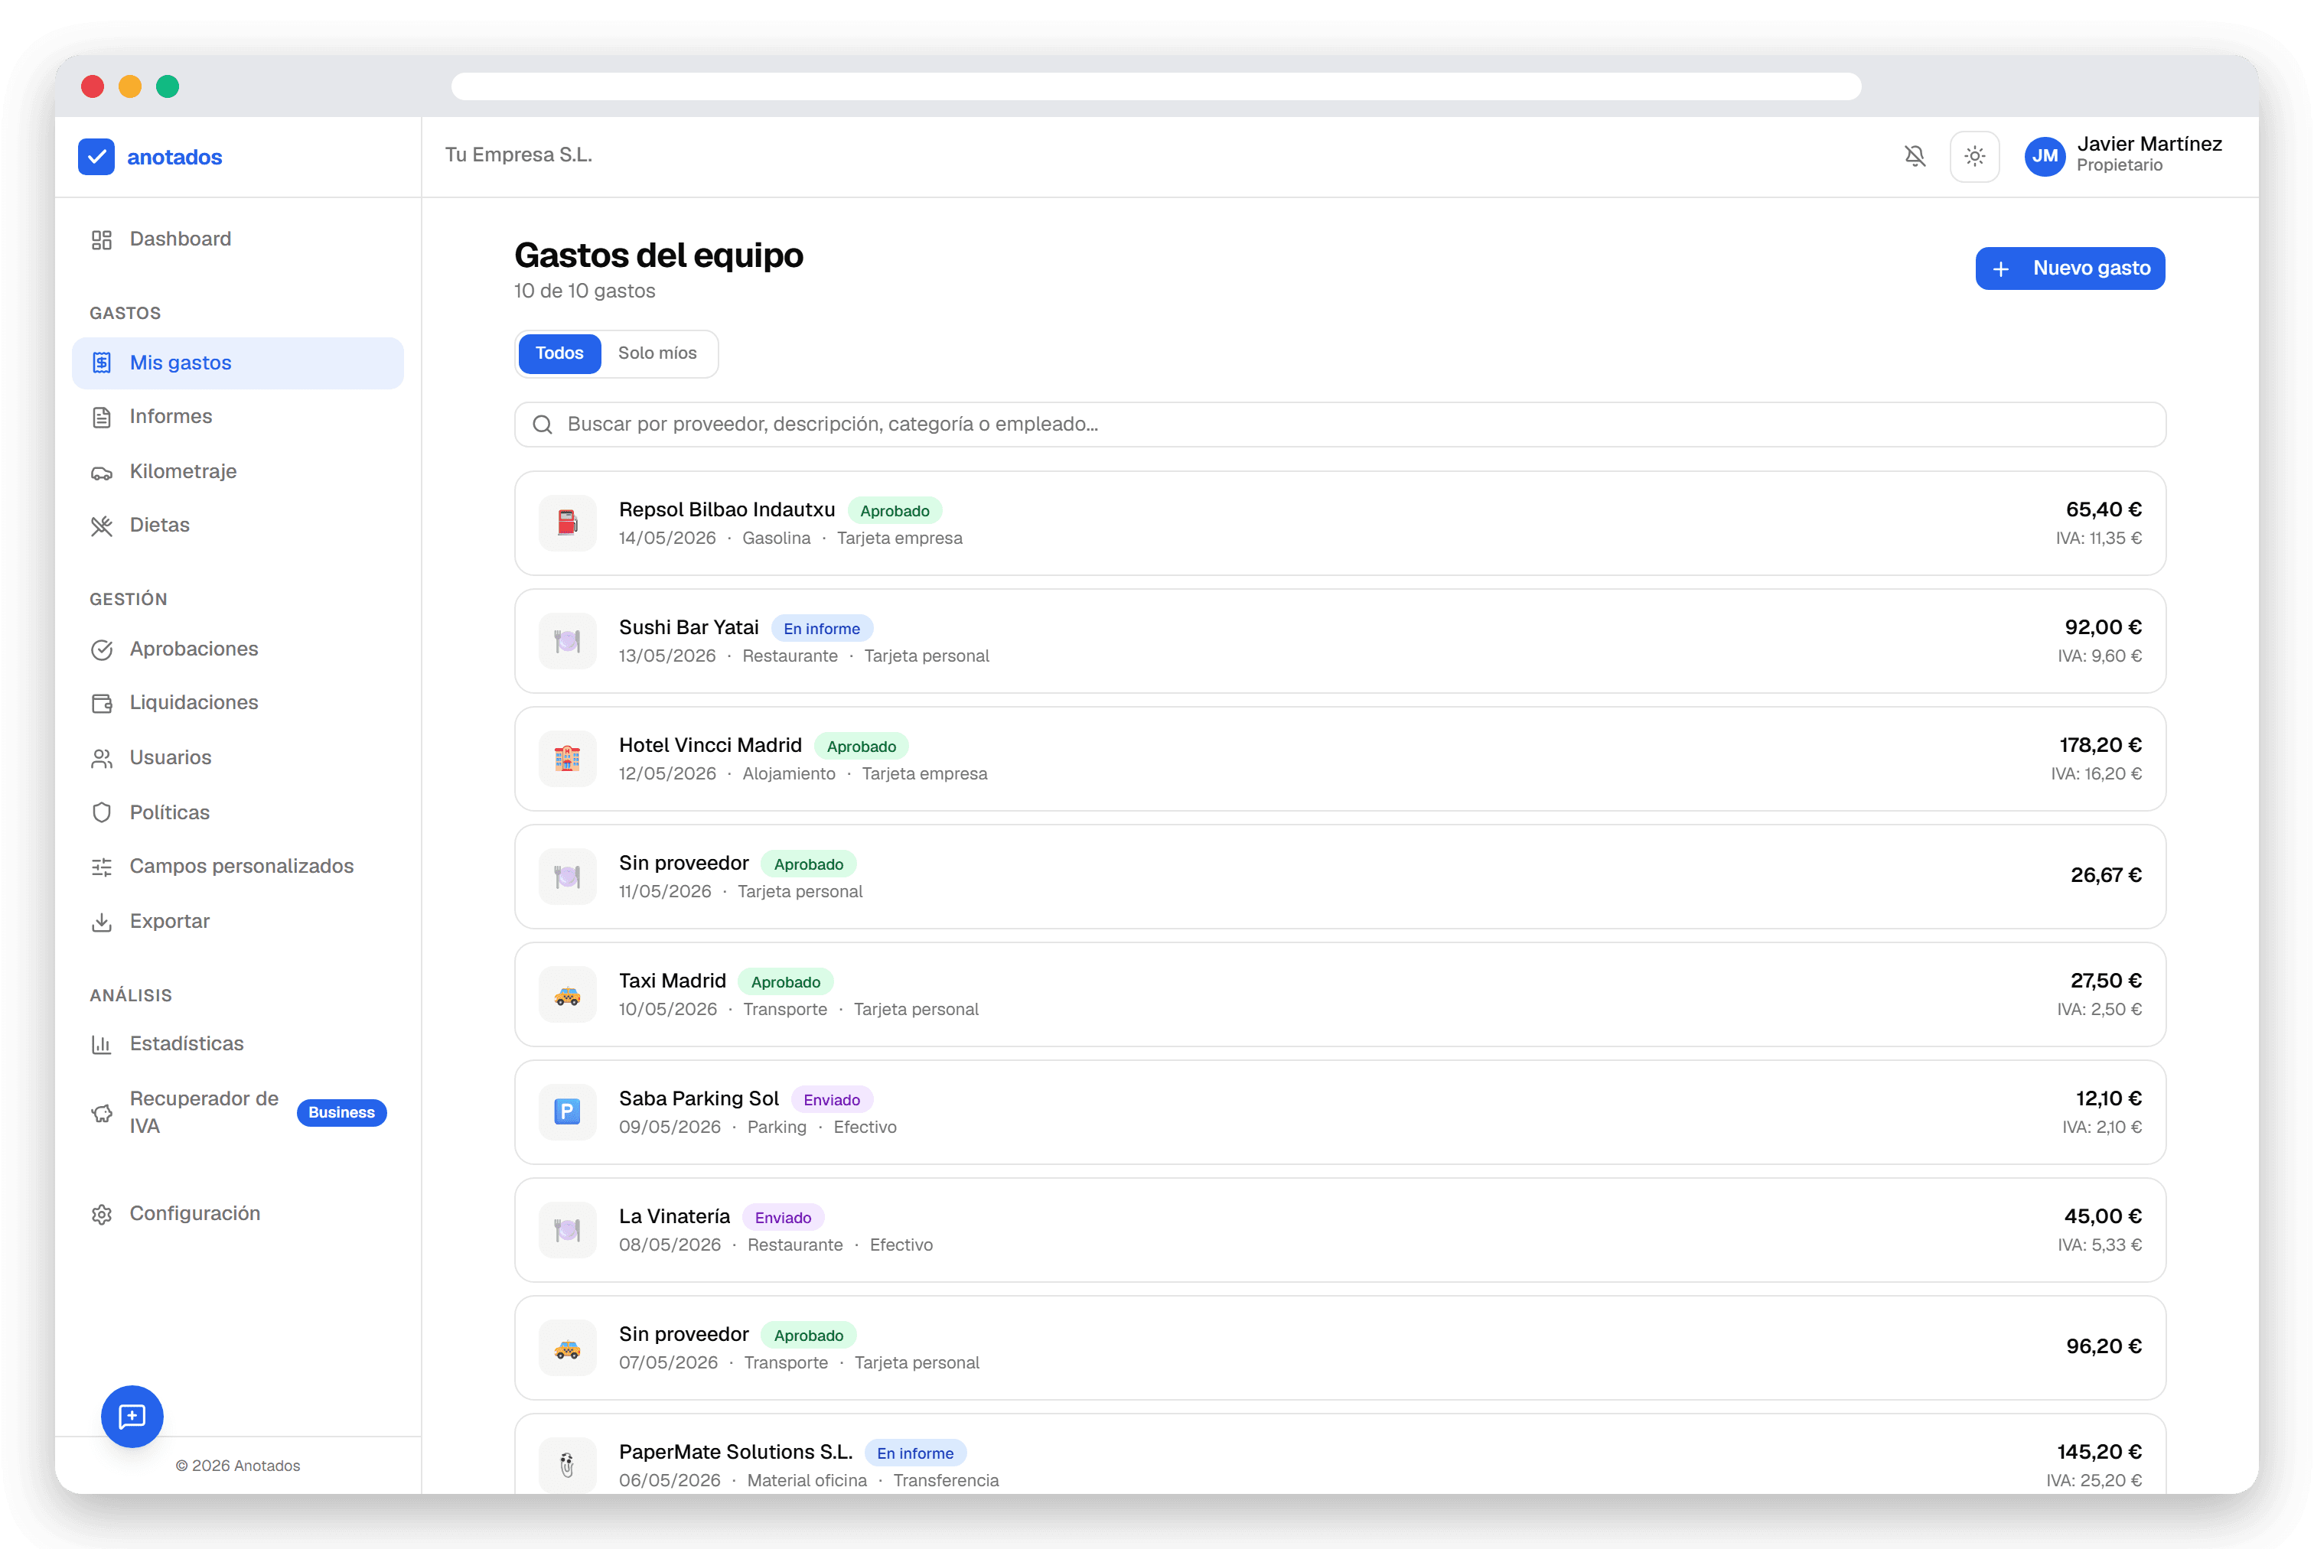Viewport: 2314px width, 1549px height.
Task: Open the Repsol Bilbao Indautxu expense
Action: pos(1340,523)
